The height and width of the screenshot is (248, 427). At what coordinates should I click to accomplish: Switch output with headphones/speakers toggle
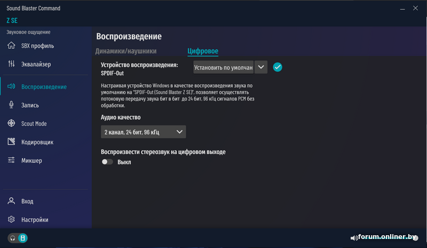point(18,238)
